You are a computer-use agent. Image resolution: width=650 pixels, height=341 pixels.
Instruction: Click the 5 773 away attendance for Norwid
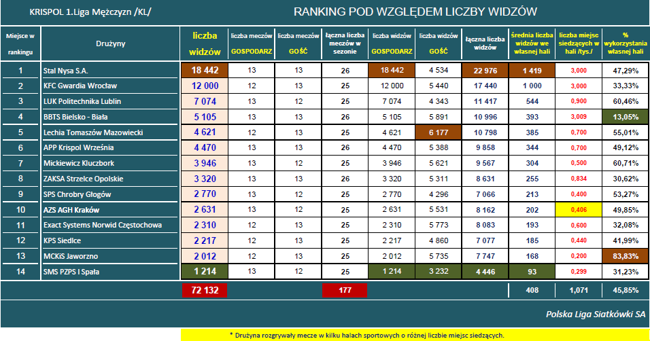point(439,225)
